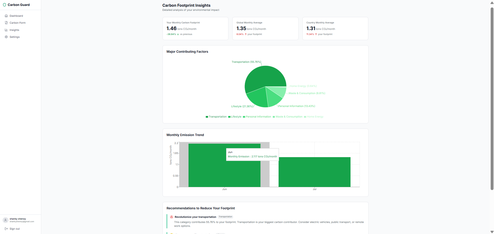Click the "shankyshenoy@gmail.com" email text

(x=22, y=222)
